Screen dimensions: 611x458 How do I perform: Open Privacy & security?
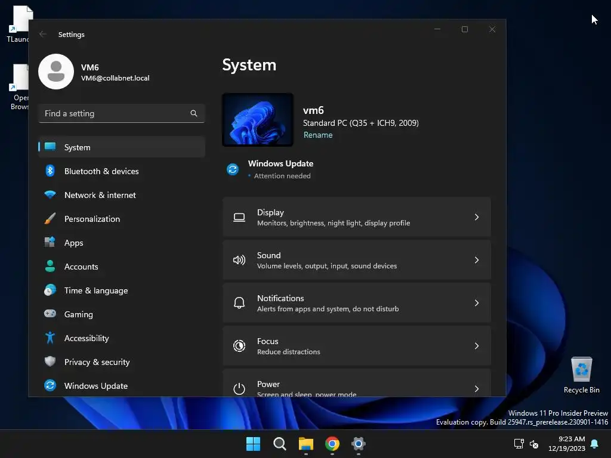pos(122,361)
